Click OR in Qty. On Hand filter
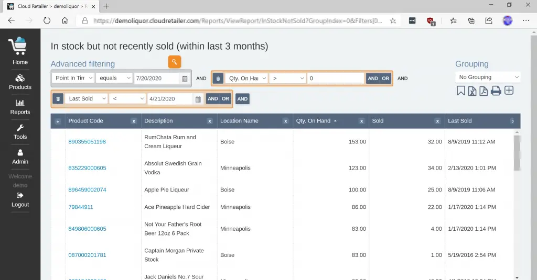The image size is (537, 280). [385, 79]
